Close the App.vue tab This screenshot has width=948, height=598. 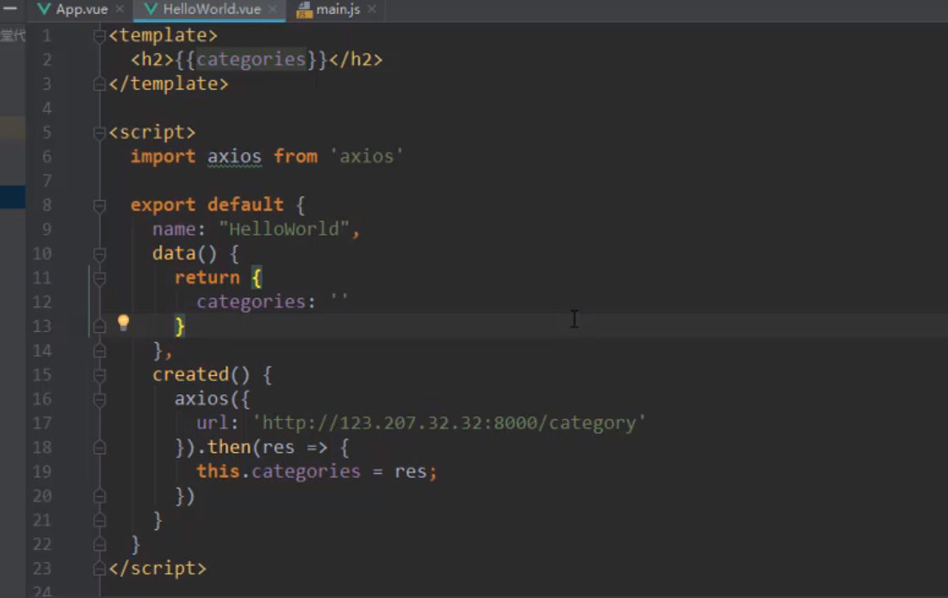coord(120,9)
